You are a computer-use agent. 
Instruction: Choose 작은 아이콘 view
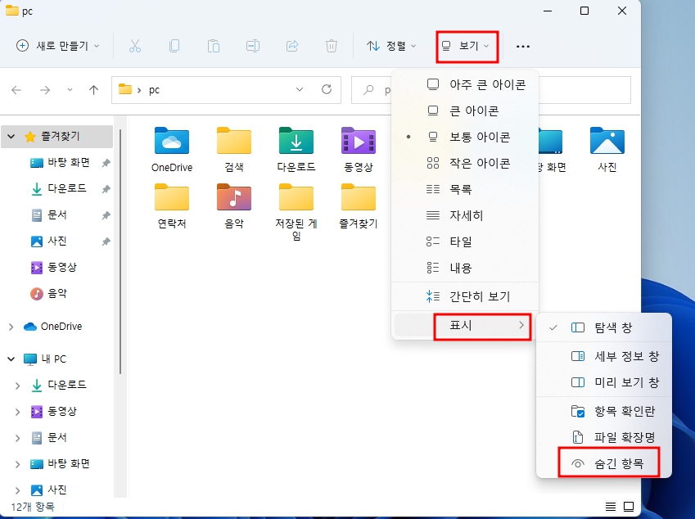coord(466,163)
